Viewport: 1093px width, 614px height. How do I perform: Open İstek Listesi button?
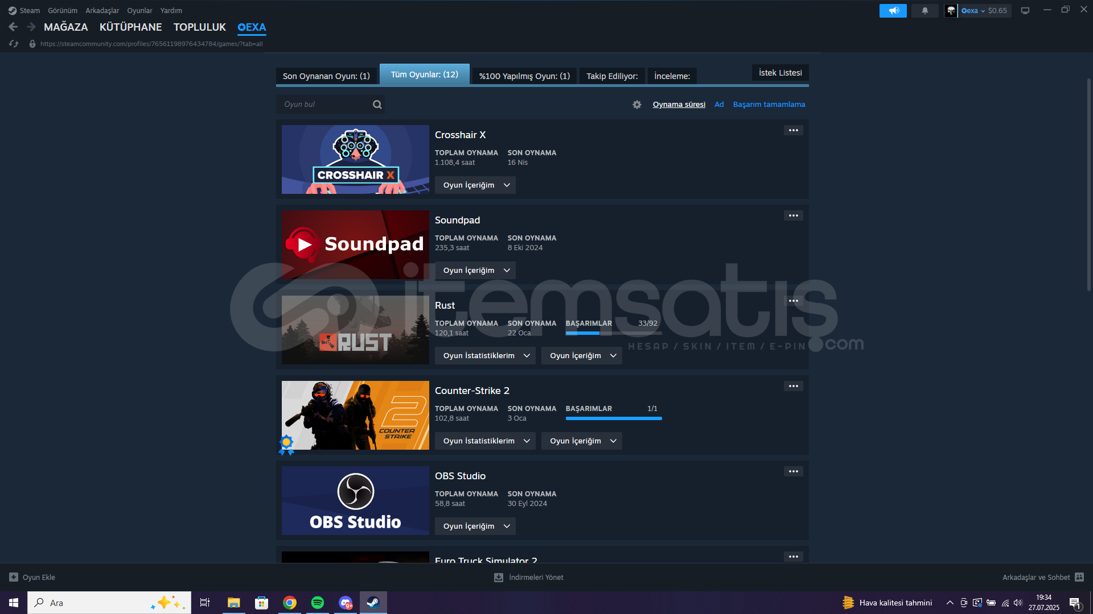click(x=780, y=73)
